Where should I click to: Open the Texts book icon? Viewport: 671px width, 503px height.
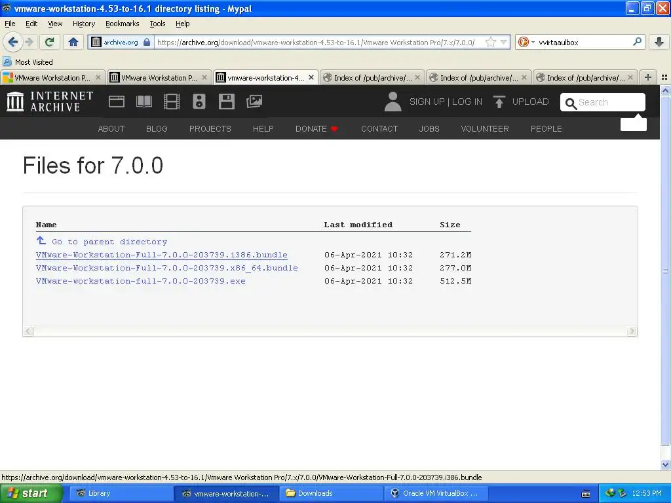click(x=144, y=102)
